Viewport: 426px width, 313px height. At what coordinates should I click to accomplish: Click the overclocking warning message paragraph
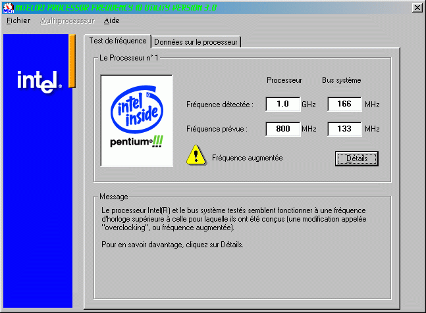click(234, 219)
